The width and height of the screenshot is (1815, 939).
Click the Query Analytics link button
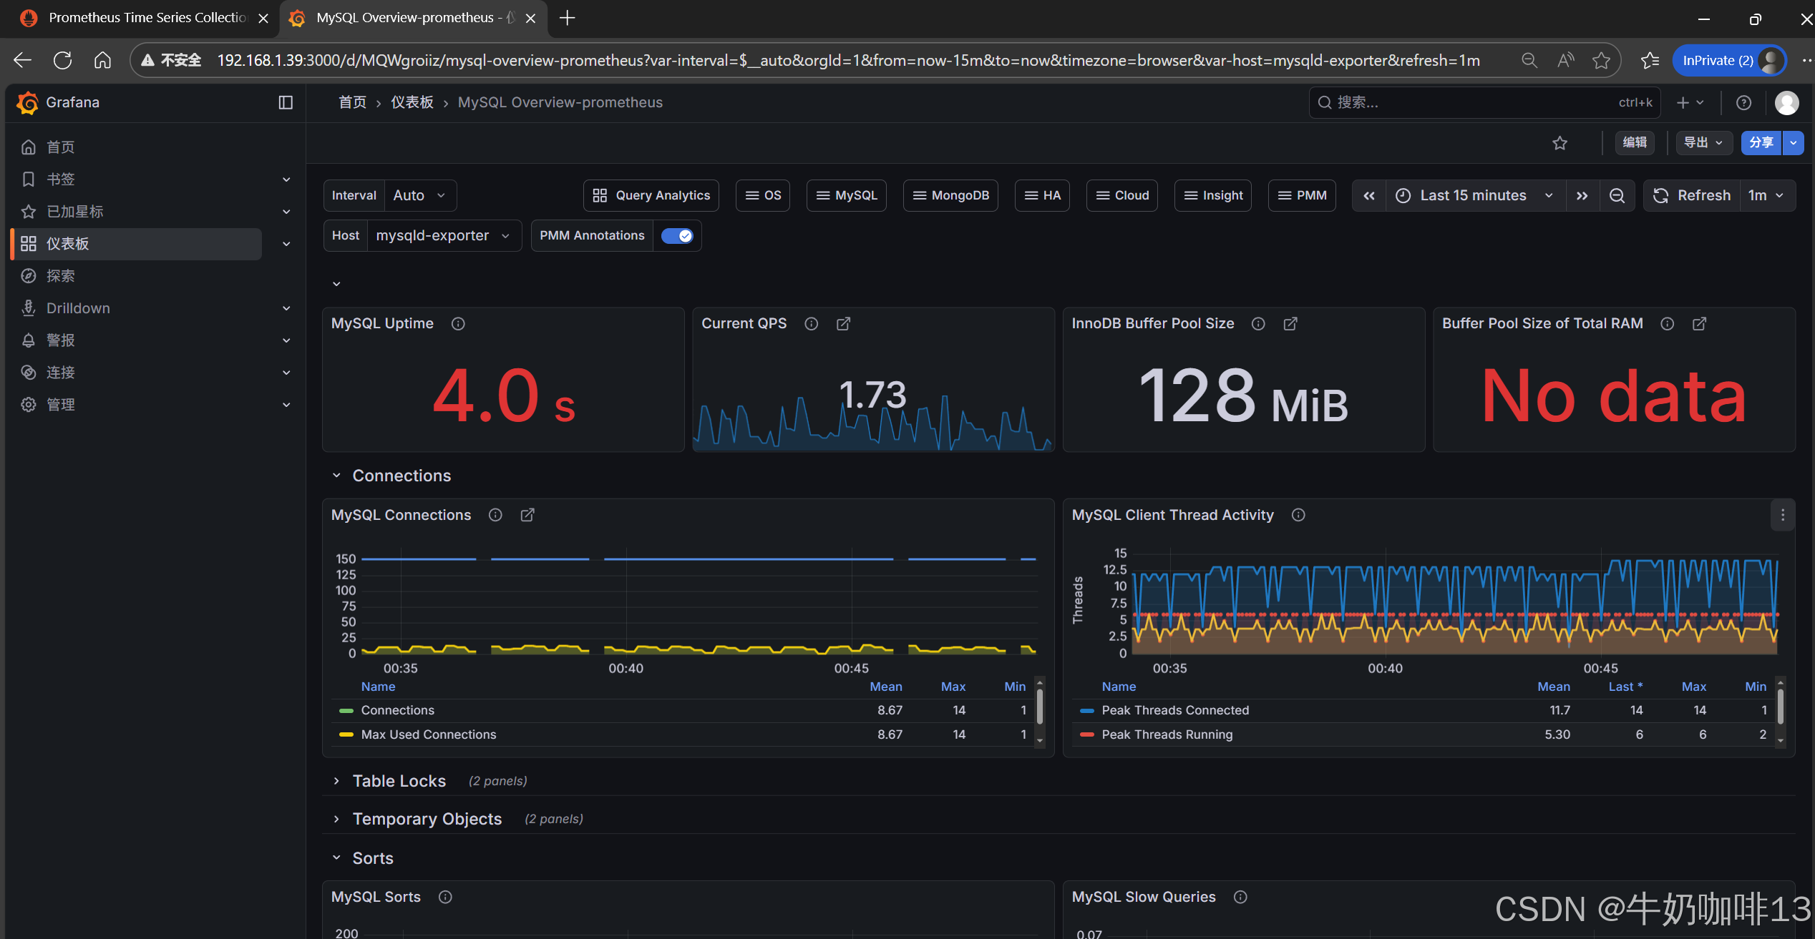coord(651,195)
